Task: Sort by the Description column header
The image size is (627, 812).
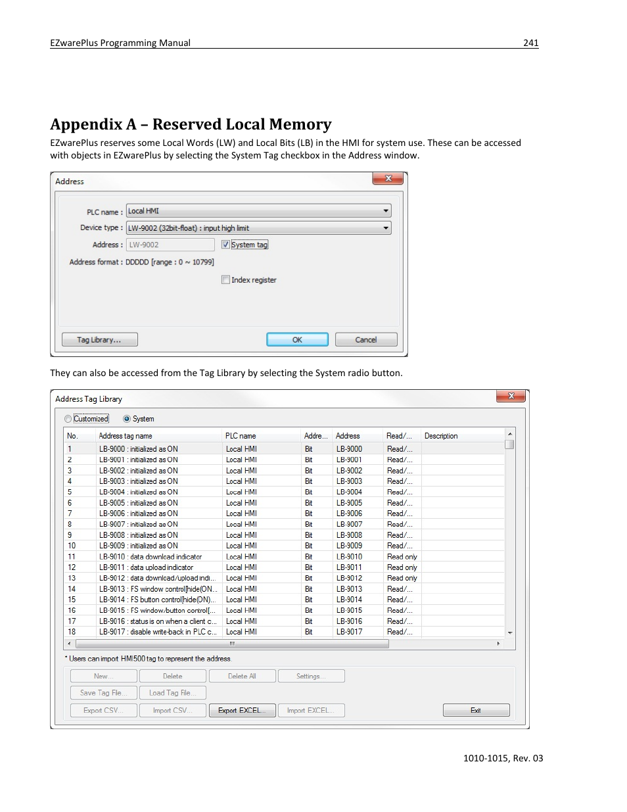Action: [463, 436]
